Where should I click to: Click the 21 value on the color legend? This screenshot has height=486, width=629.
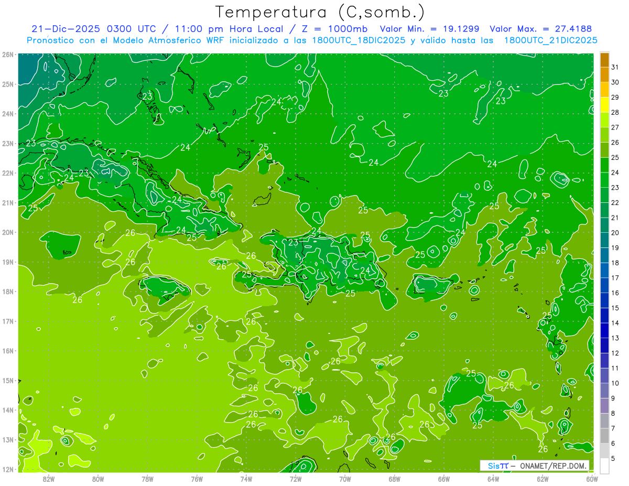coord(615,218)
